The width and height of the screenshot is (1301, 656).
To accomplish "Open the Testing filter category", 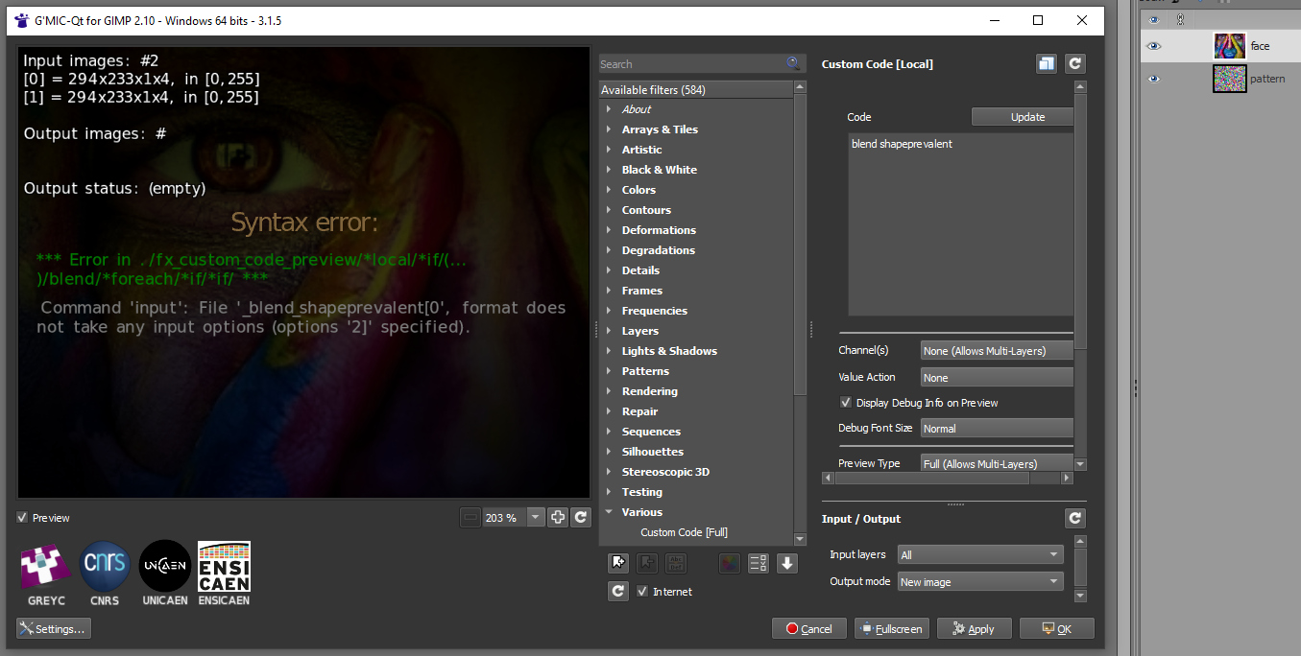I will [641, 492].
